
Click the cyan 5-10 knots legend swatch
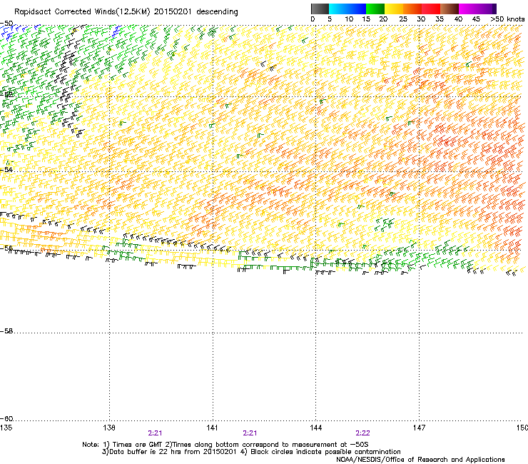338,9
